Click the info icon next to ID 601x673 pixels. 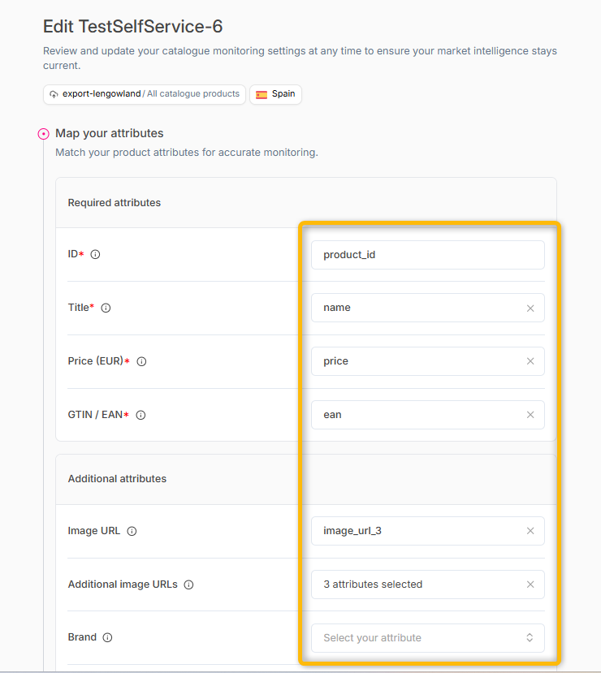tap(95, 255)
